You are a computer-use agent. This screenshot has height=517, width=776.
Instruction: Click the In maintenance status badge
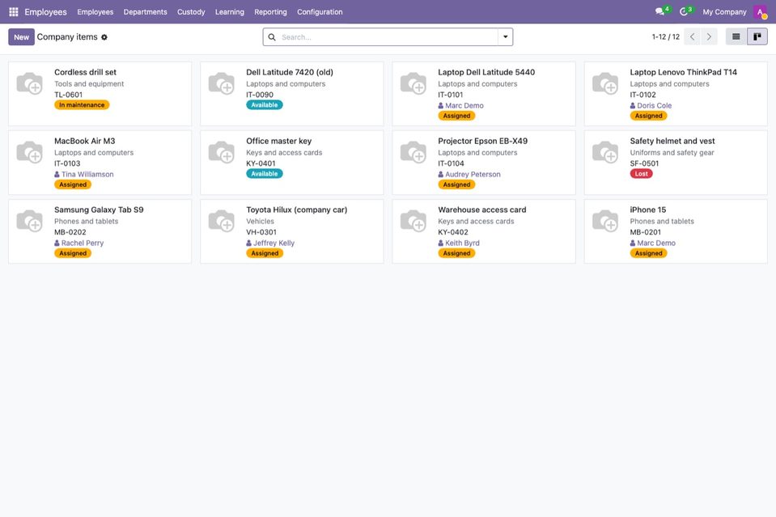tap(83, 105)
